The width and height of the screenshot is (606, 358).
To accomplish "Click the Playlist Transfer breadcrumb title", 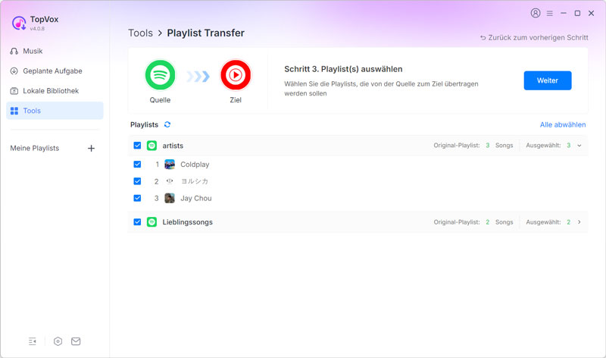I will click(205, 33).
